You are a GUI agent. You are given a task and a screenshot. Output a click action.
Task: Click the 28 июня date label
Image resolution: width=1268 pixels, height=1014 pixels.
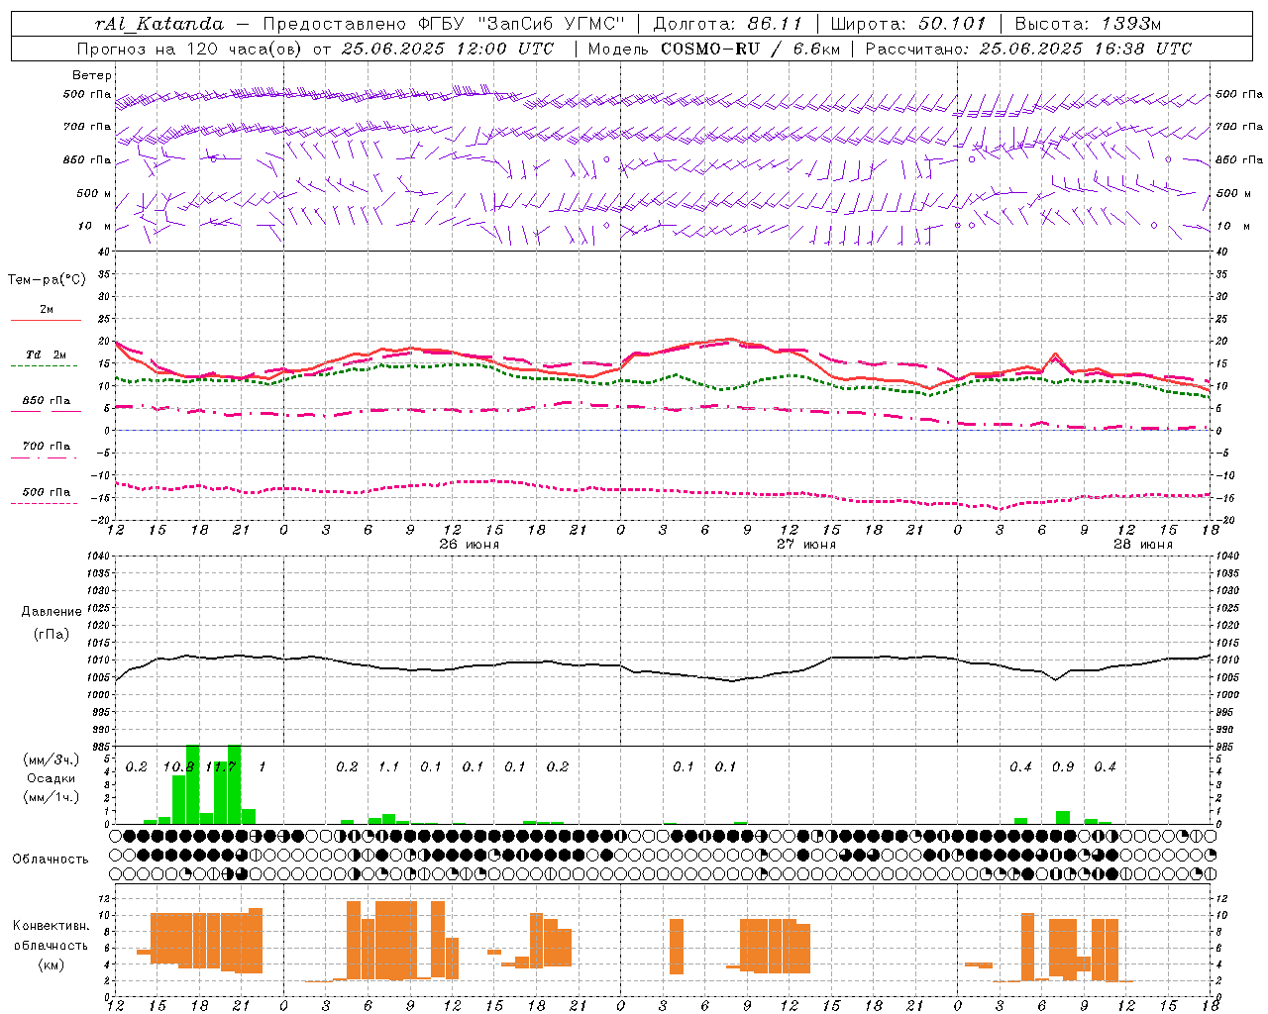tap(1142, 545)
